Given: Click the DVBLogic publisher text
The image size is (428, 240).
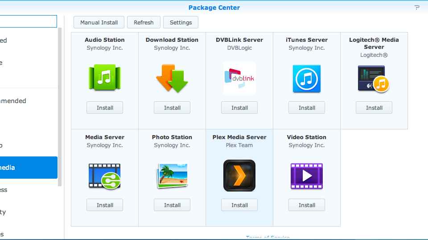Looking at the screenshot, I should click(x=239, y=48).
